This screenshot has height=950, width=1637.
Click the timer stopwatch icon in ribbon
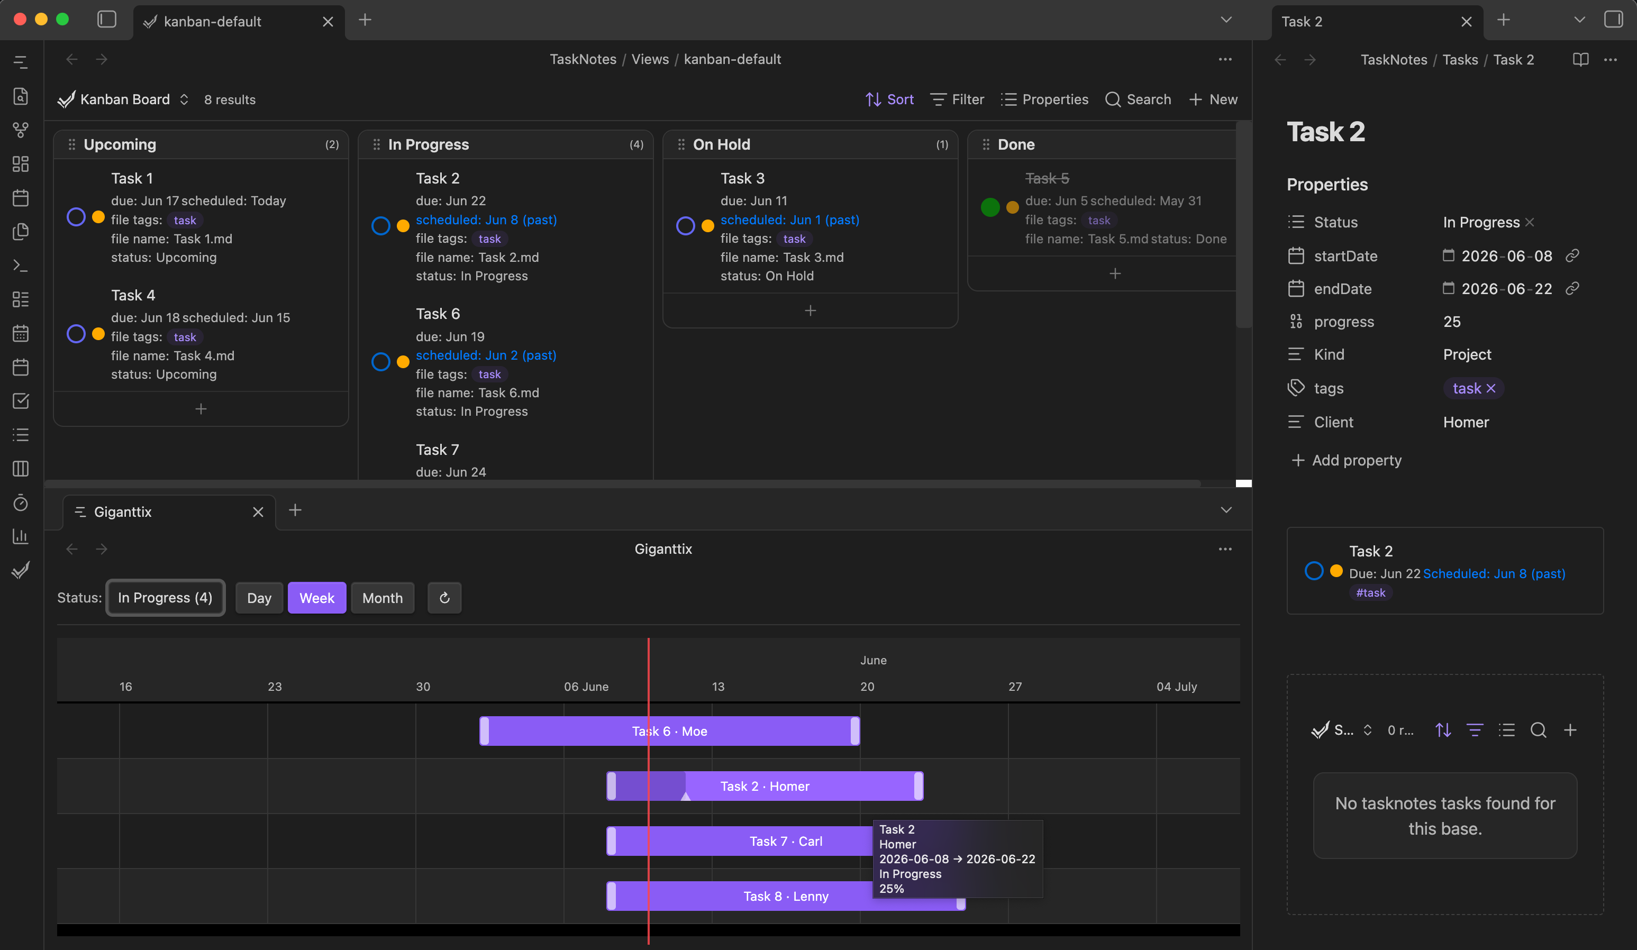(21, 503)
